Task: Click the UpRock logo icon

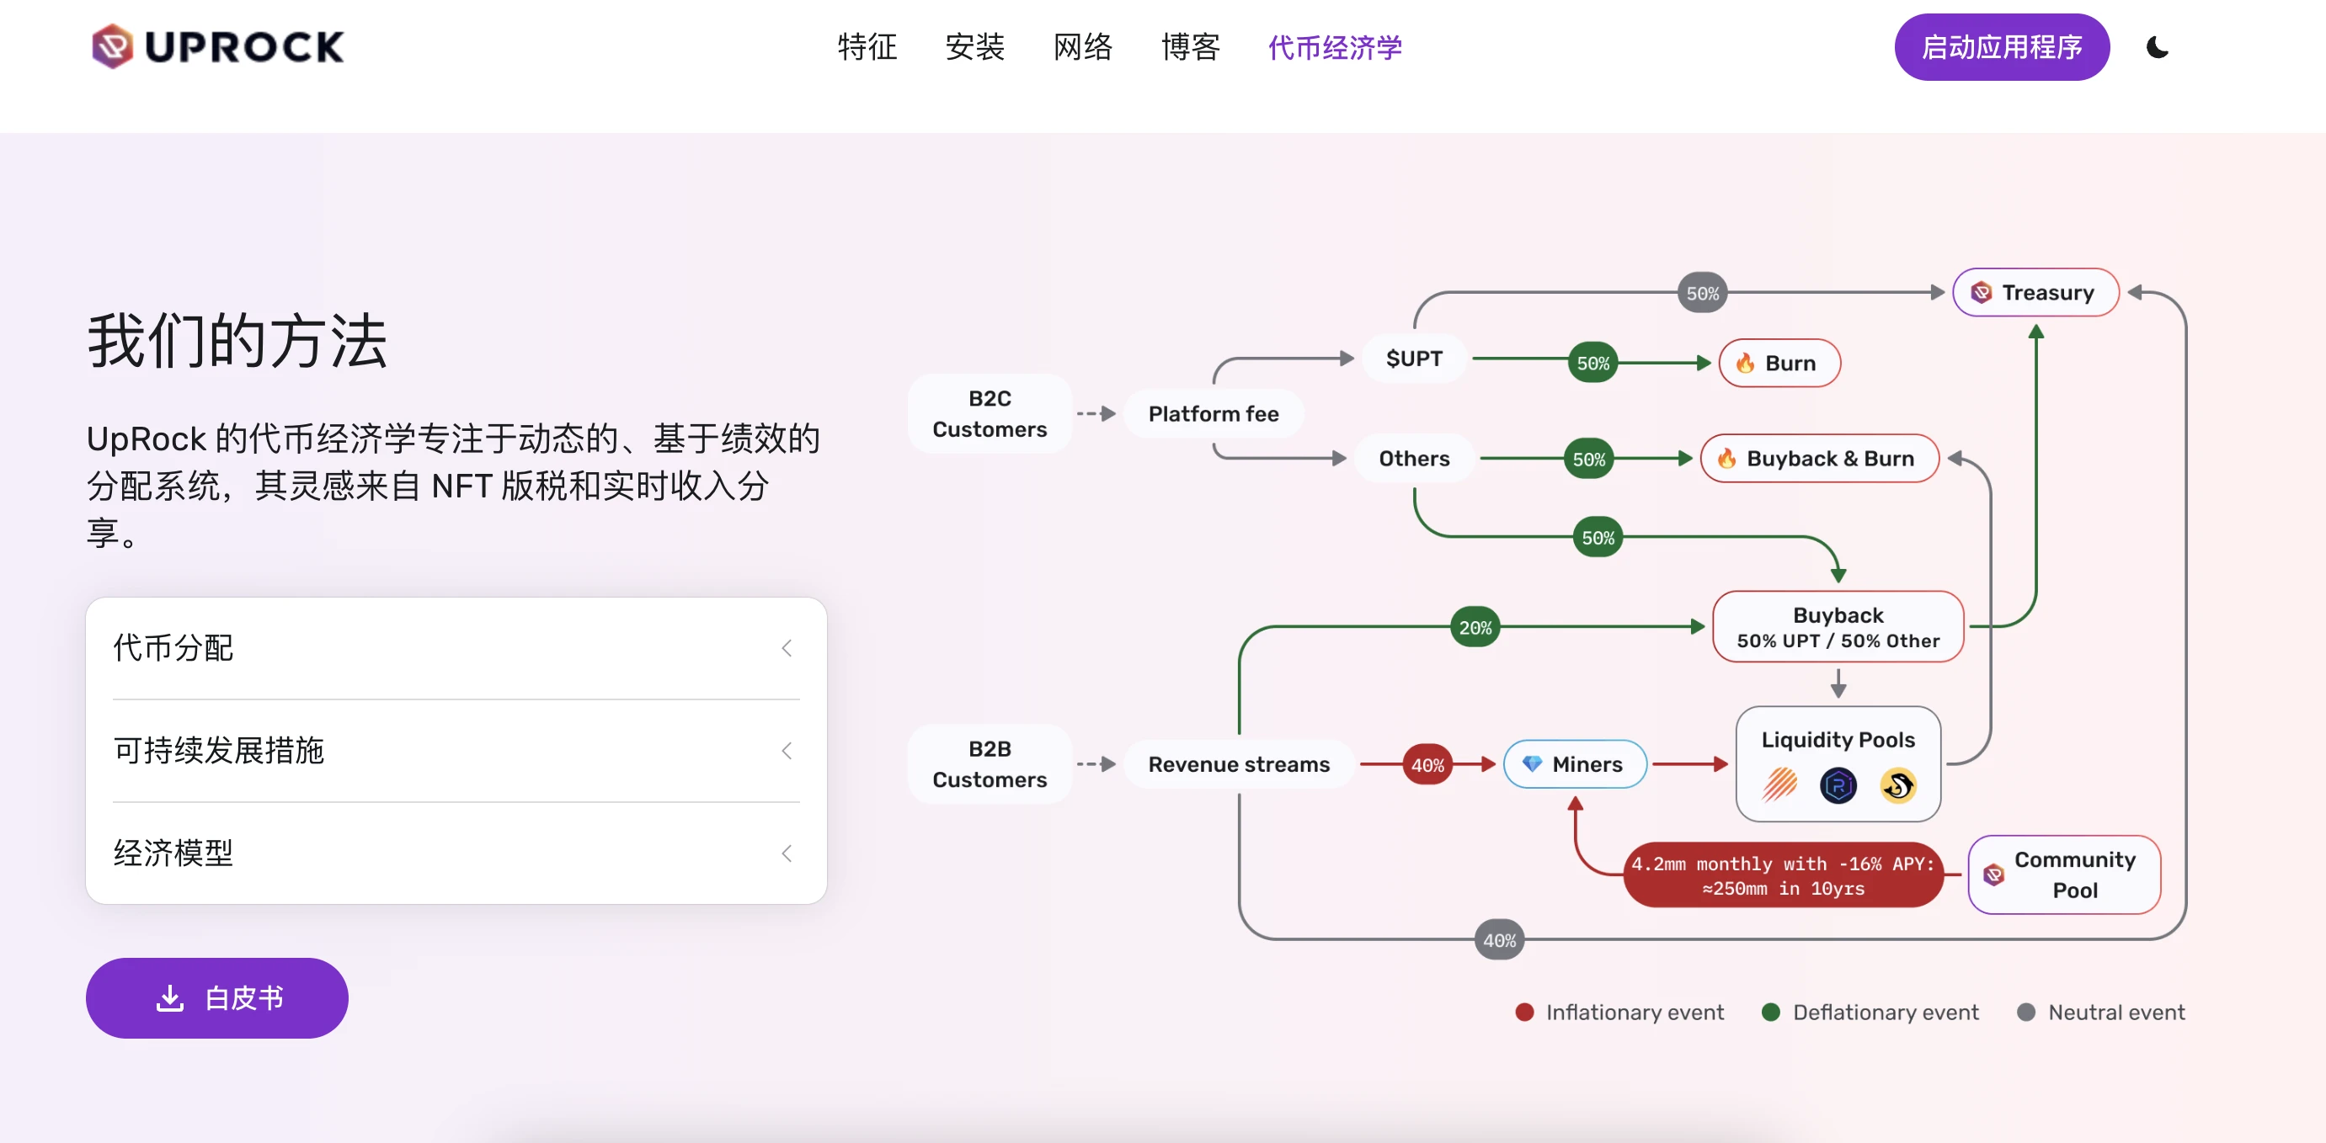Action: [x=113, y=46]
